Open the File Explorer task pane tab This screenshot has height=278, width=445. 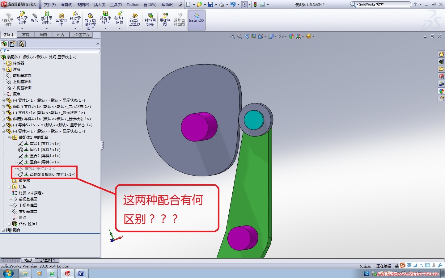tap(442, 69)
